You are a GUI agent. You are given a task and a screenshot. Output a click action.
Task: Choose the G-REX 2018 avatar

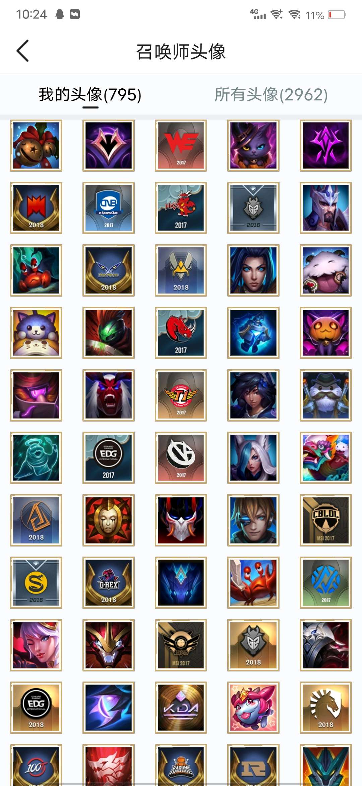109,583
